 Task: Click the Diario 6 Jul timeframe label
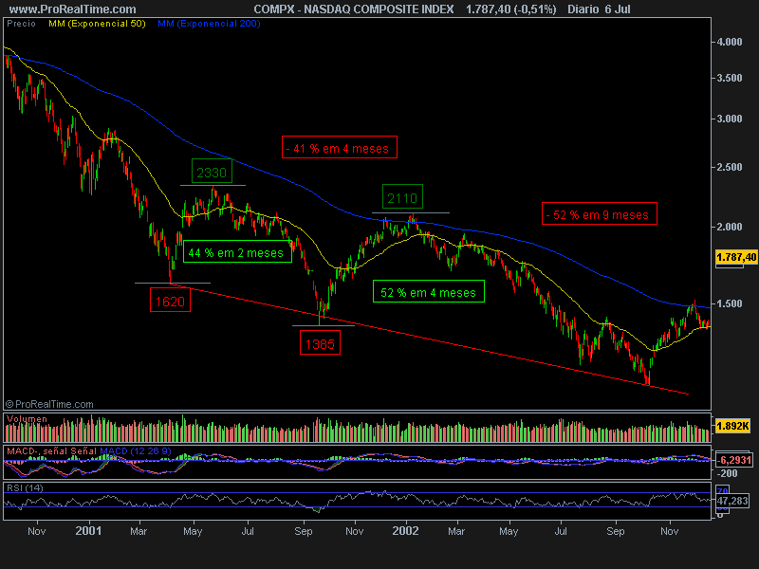[x=599, y=9]
